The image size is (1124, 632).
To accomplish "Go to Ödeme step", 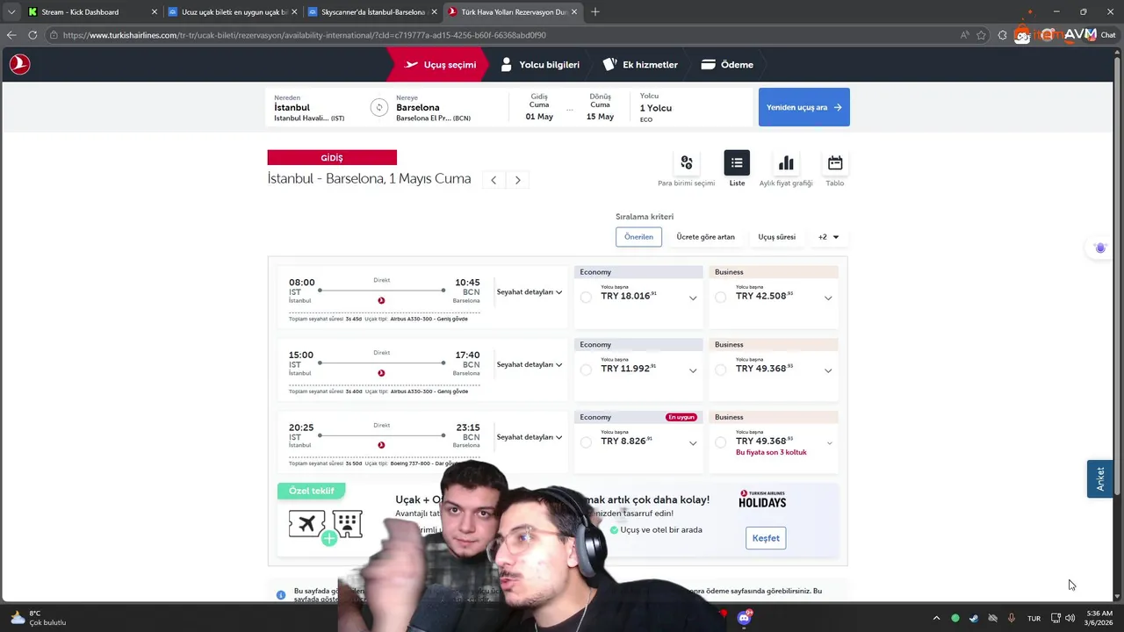I will pyautogui.click(x=727, y=65).
